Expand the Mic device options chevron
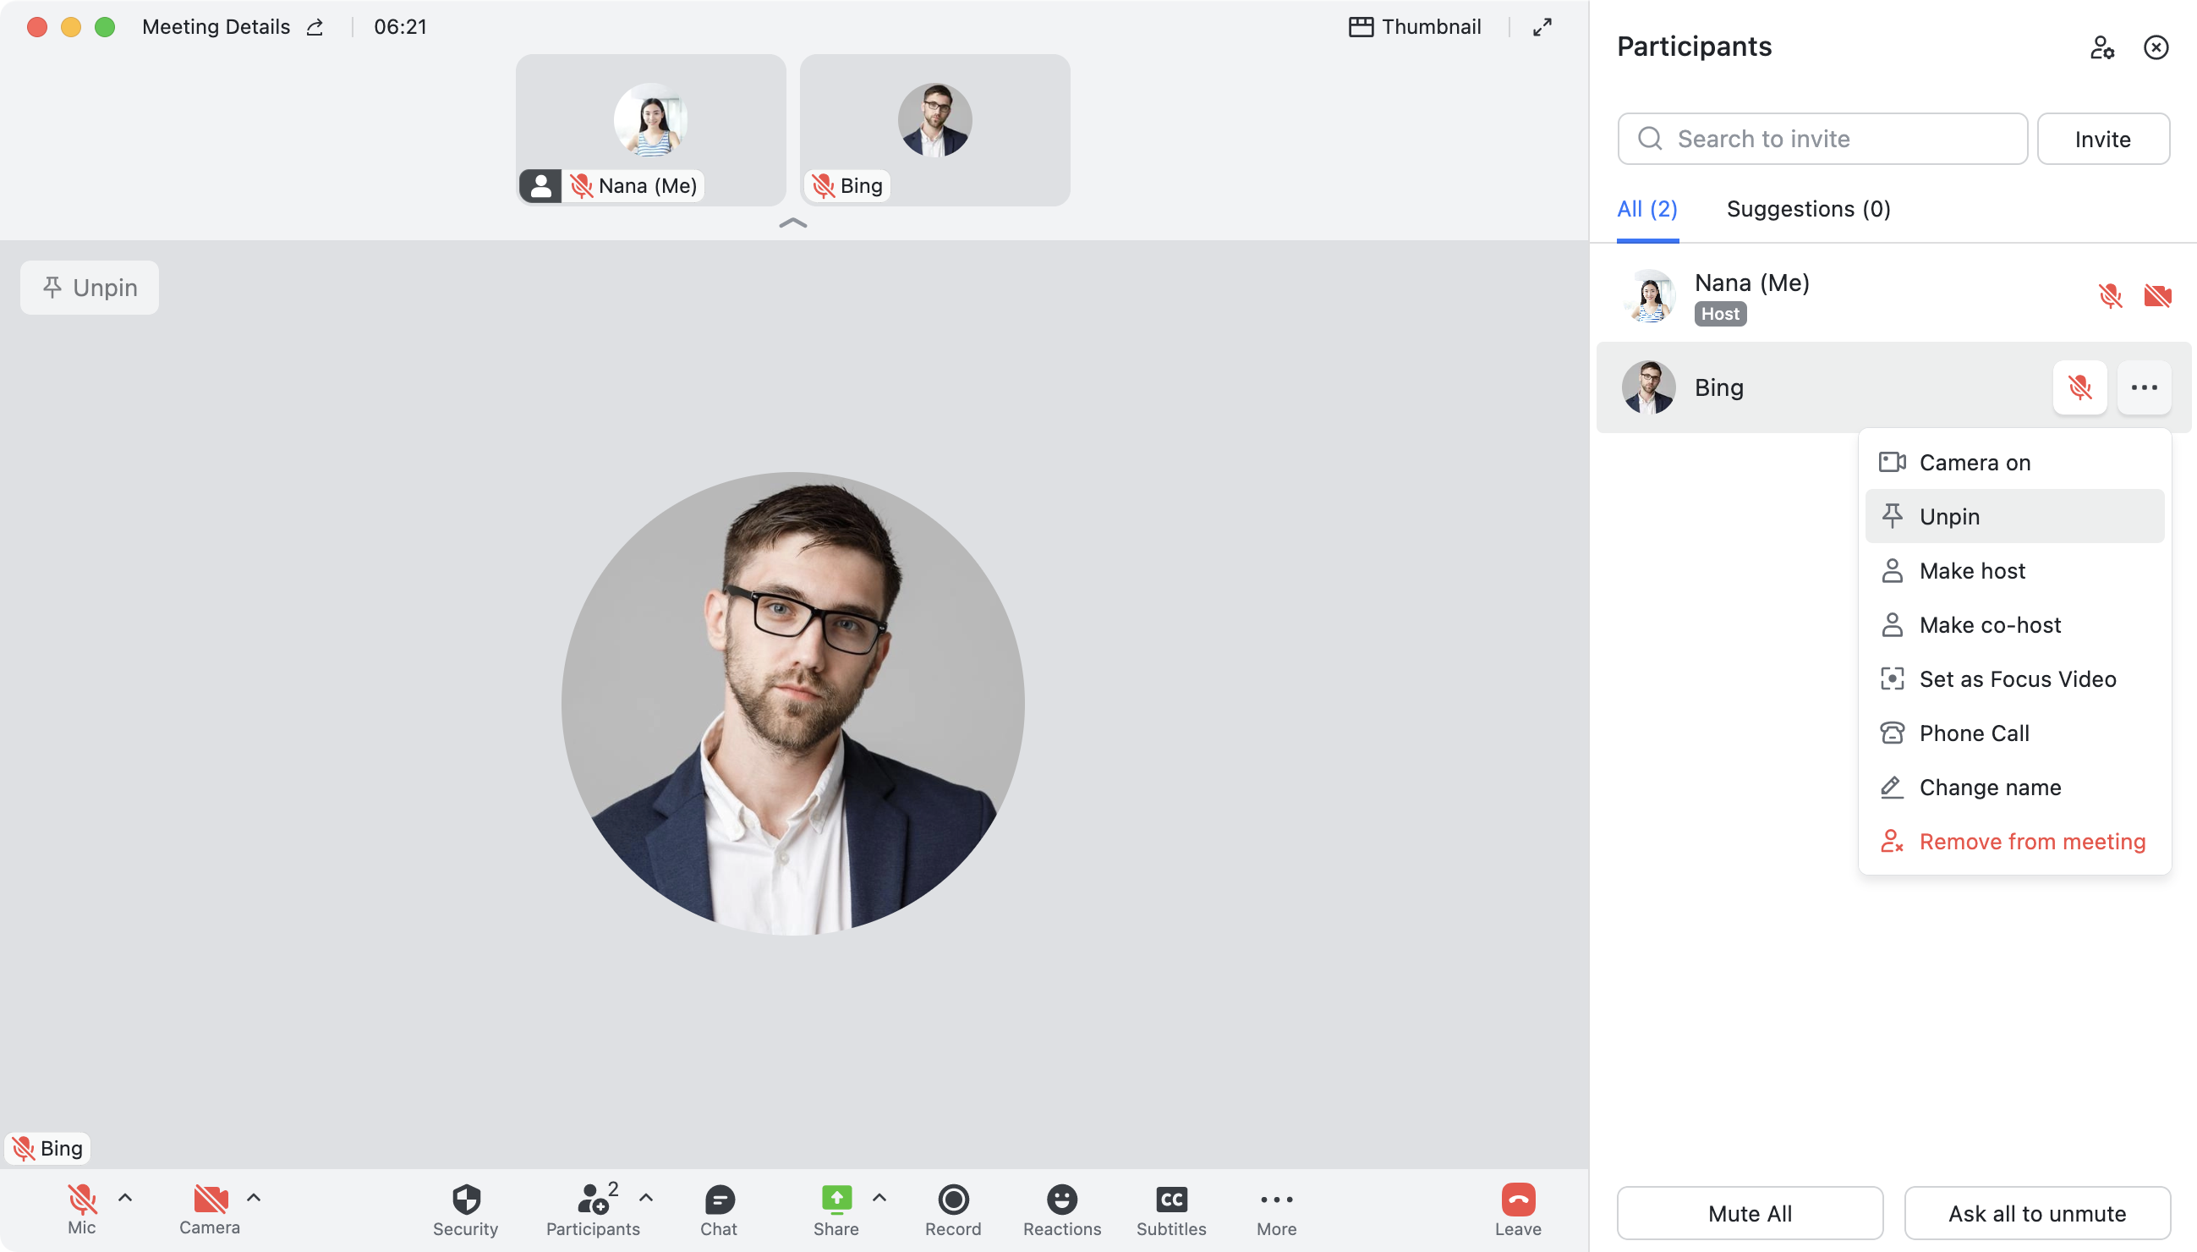The height and width of the screenshot is (1252, 2197). pyautogui.click(x=125, y=1196)
